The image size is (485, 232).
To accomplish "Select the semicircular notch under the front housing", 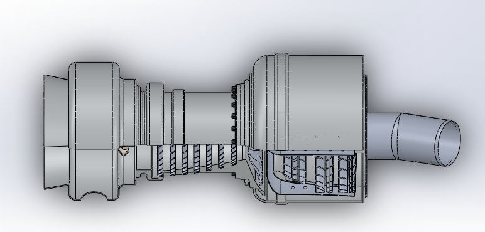I will (94, 196).
